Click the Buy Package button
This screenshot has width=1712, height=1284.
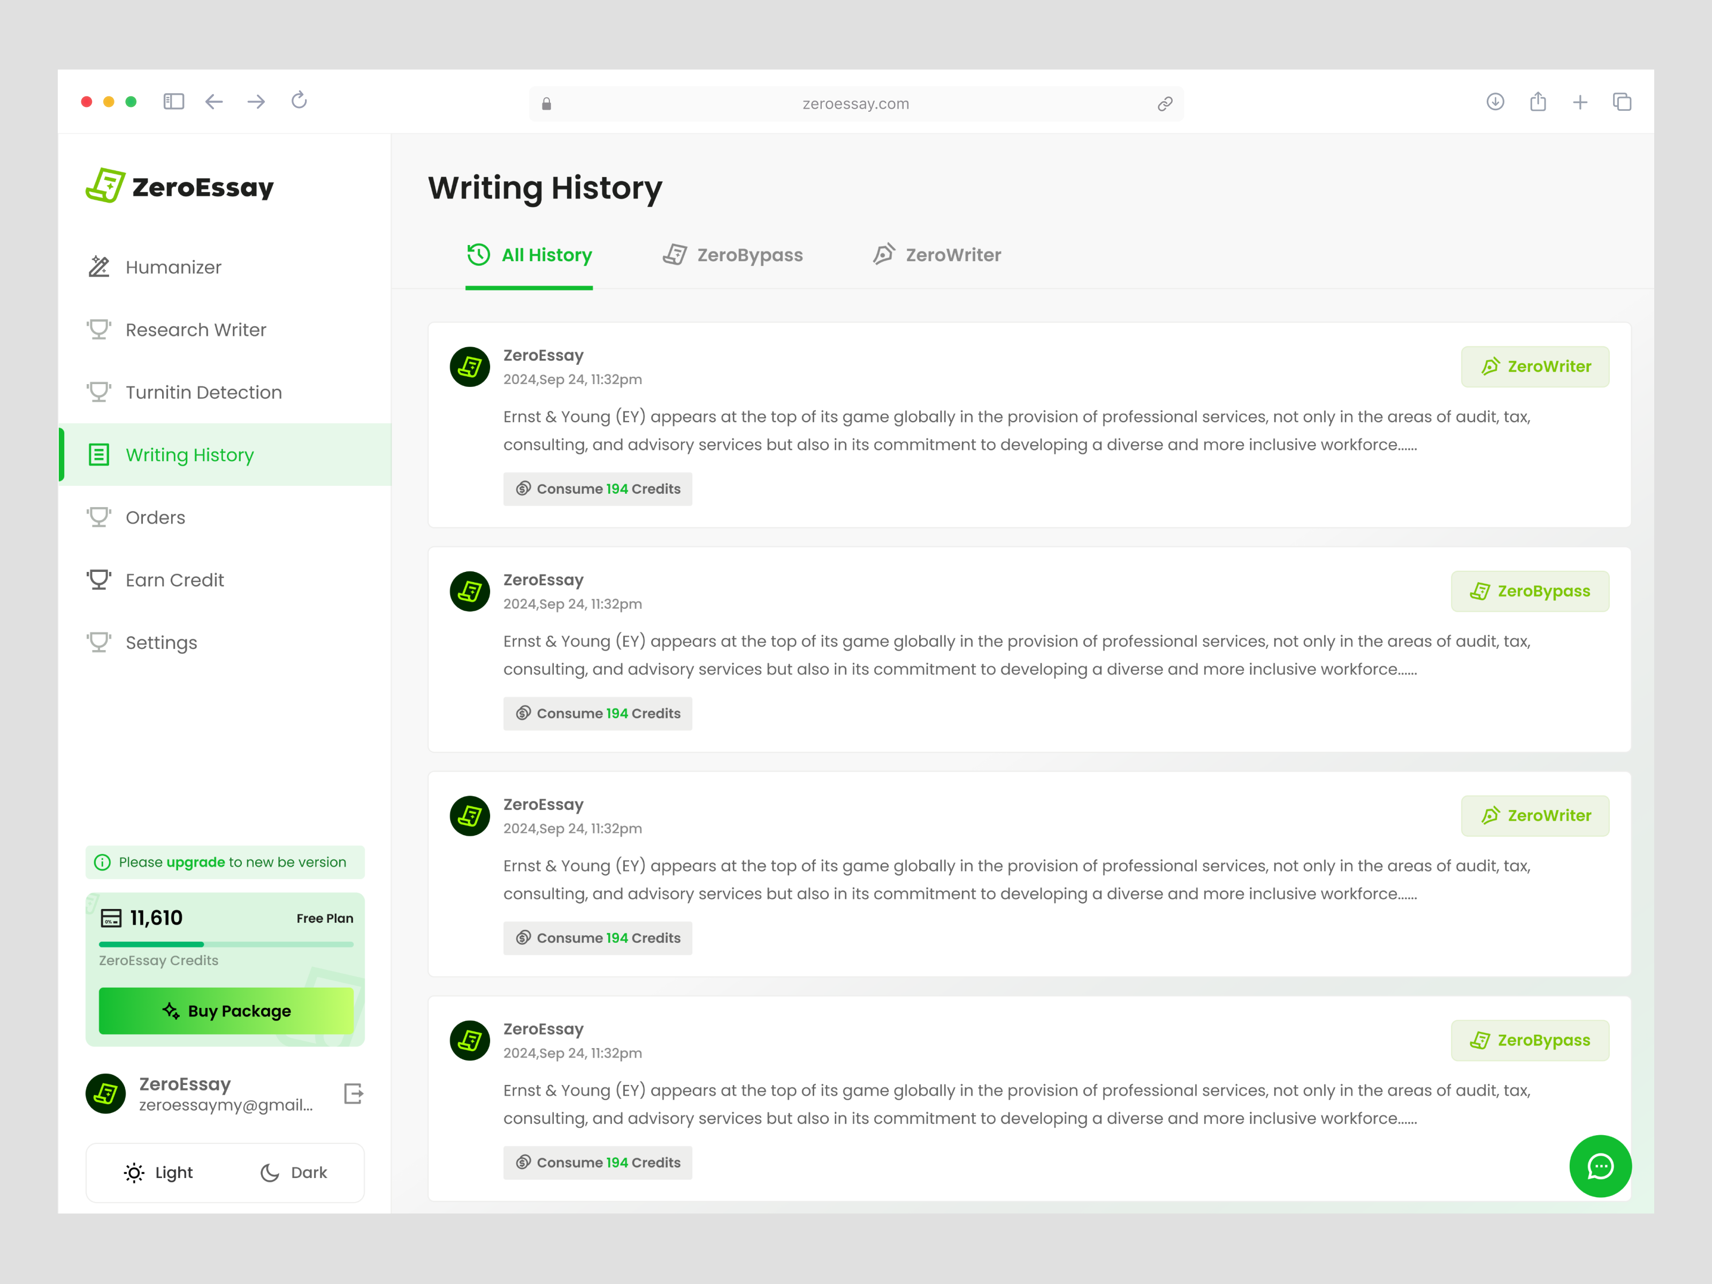[x=226, y=1011]
